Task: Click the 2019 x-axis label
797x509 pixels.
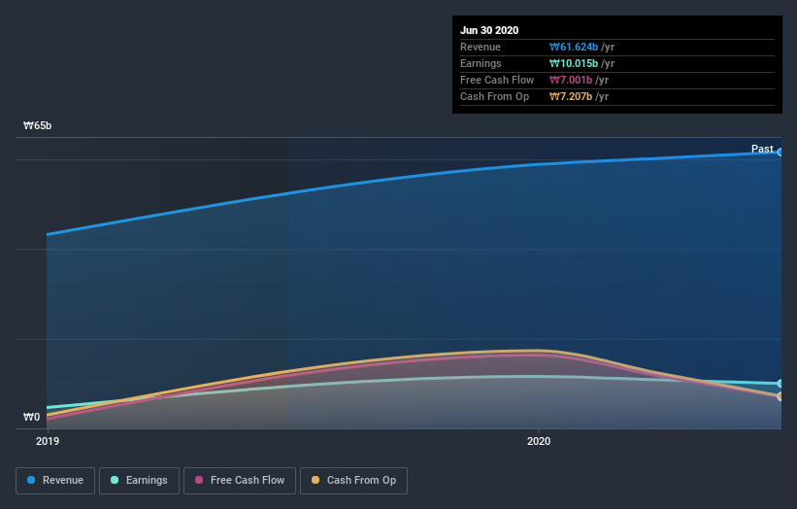Action: point(48,441)
